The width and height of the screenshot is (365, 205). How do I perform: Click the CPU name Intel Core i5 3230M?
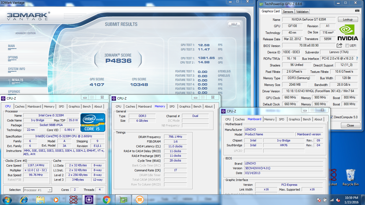(x=51, y=116)
